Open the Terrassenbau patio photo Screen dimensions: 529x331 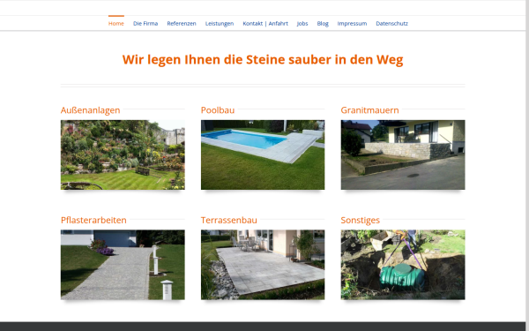click(x=263, y=265)
